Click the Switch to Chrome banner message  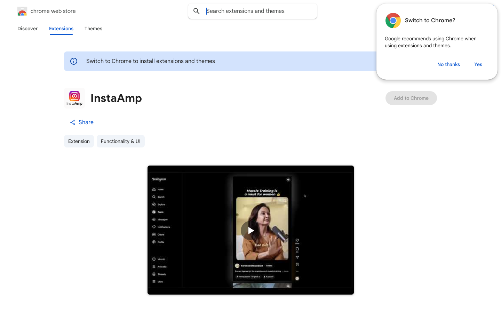pos(151,61)
